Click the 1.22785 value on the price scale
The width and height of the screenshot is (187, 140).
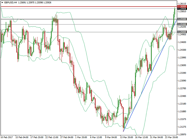pyautogui.click(x=182, y=88)
